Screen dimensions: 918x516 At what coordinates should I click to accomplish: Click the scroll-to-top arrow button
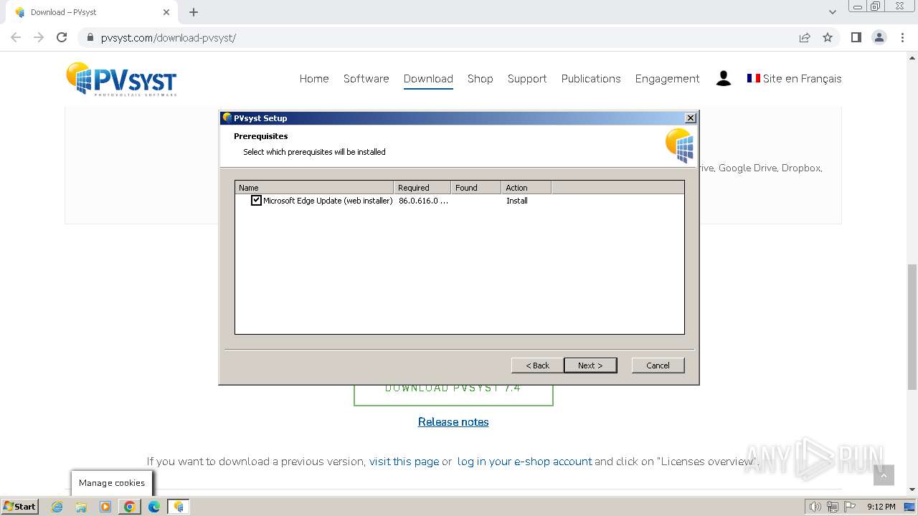click(x=884, y=475)
